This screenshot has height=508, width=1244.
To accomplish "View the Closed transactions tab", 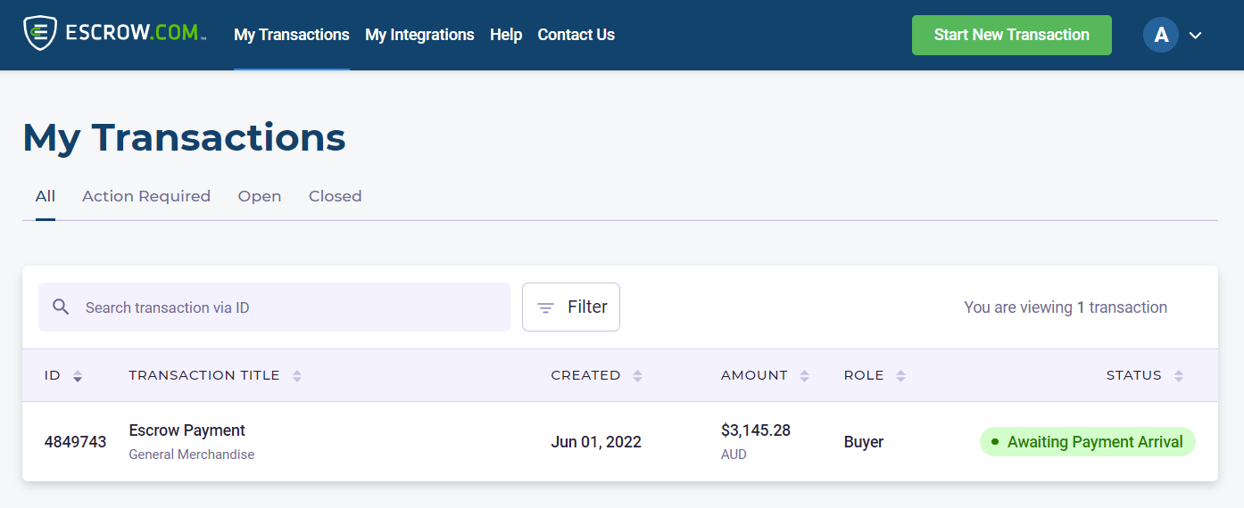I will click(x=335, y=196).
